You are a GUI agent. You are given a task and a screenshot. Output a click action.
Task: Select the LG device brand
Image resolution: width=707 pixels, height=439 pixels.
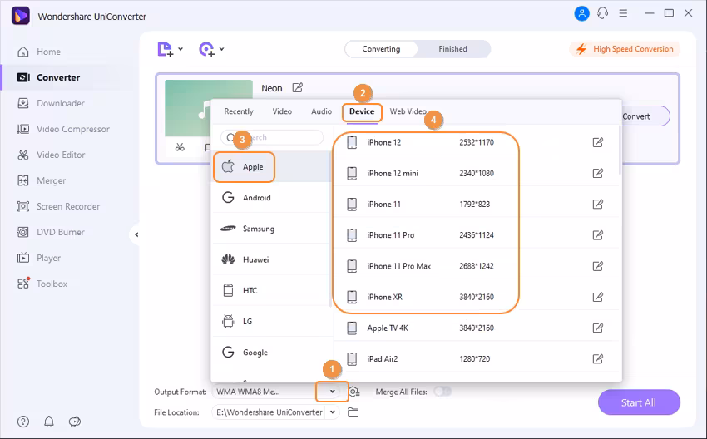(270, 322)
